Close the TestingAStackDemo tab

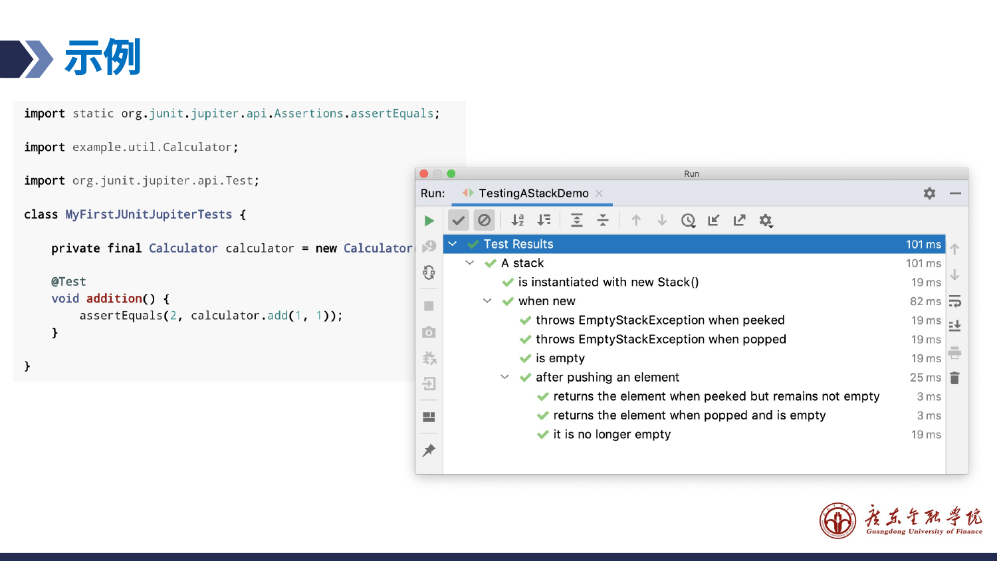(x=600, y=193)
